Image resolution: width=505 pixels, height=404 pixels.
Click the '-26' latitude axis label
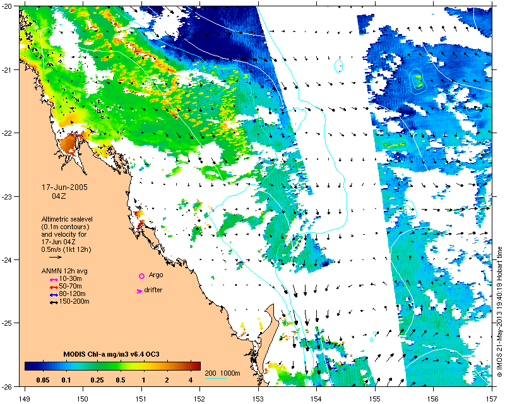tap(7, 386)
